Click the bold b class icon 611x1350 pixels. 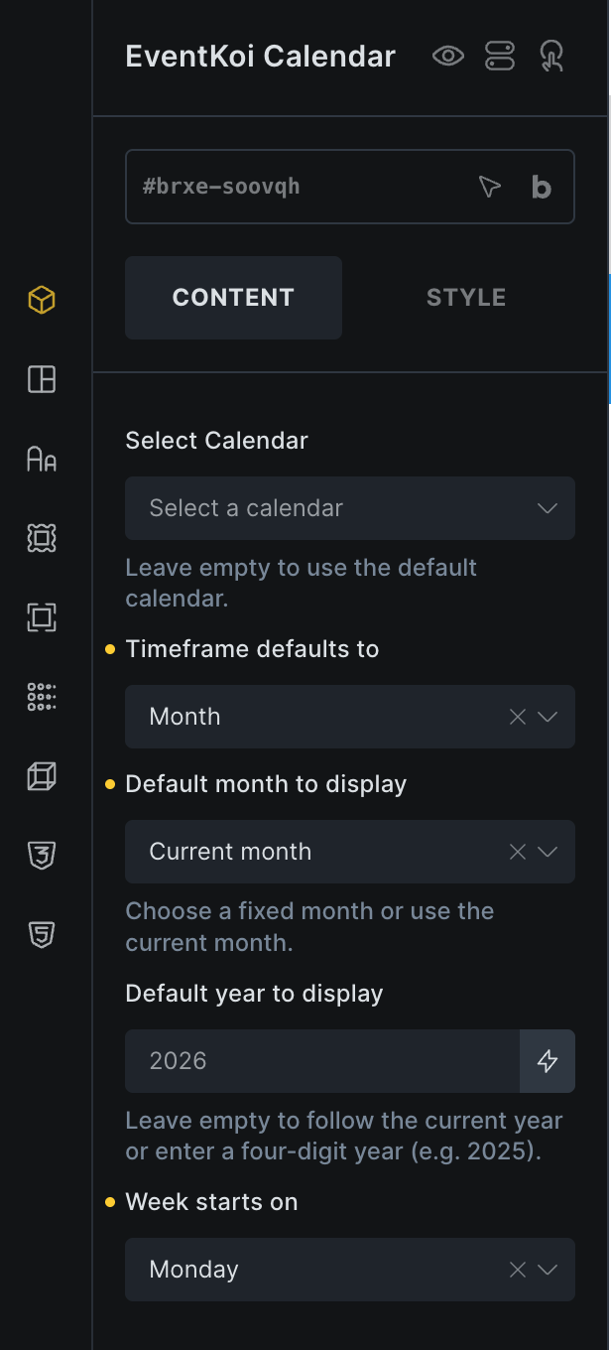pos(542,187)
